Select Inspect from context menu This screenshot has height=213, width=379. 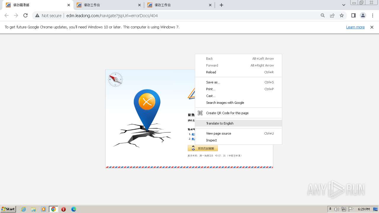pyautogui.click(x=238, y=140)
